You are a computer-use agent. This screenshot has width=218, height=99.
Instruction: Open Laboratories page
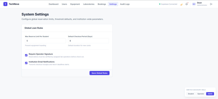coord(89,4)
